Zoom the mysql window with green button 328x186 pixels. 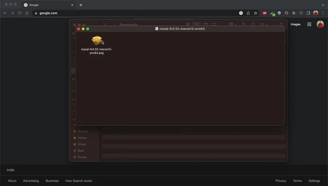point(88,29)
